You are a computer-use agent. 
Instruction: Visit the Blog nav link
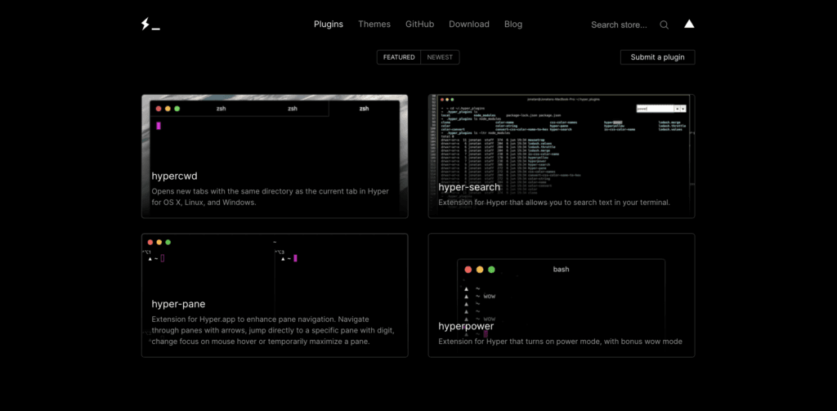[x=513, y=24]
